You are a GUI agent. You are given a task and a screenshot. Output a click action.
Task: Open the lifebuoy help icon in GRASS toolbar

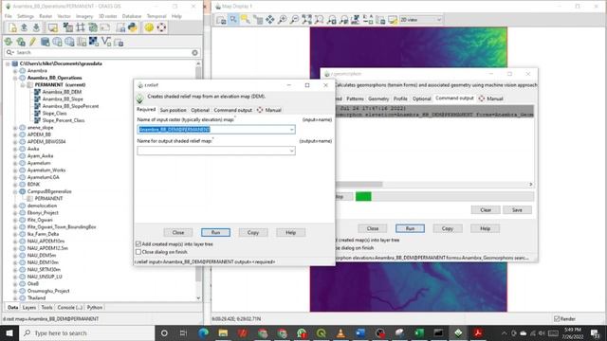pos(161,27)
